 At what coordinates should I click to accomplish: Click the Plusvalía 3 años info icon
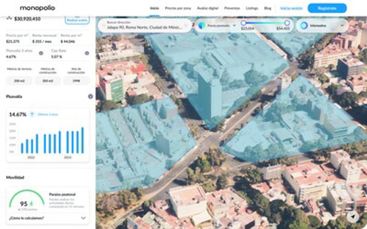point(41,53)
